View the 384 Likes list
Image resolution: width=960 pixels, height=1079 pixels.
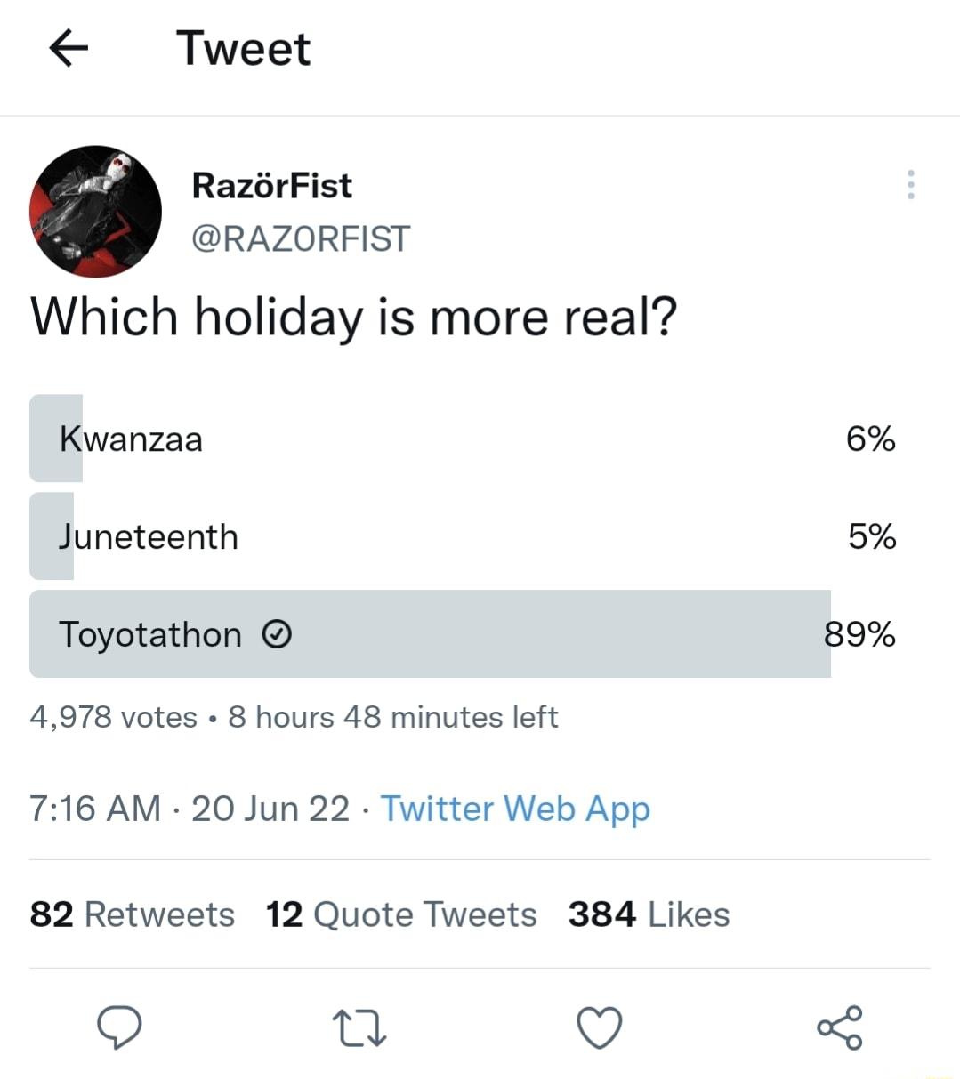[x=649, y=914]
